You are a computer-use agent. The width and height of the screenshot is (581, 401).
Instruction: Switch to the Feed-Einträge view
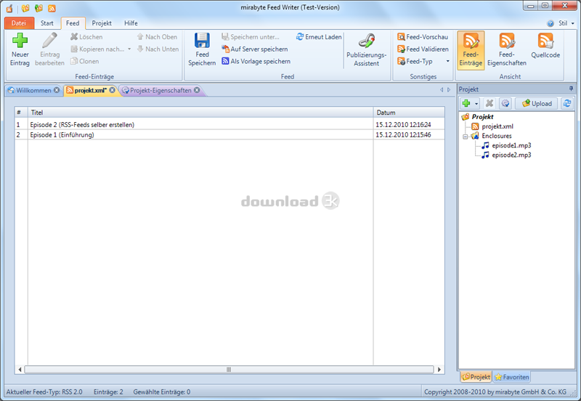(x=471, y=50)
